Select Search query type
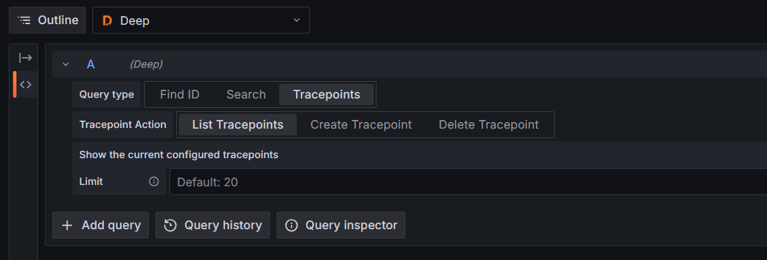 [x=246, y=94]
